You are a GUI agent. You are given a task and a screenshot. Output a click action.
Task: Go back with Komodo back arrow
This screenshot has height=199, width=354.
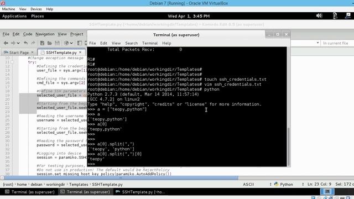(x=6, y=43)
